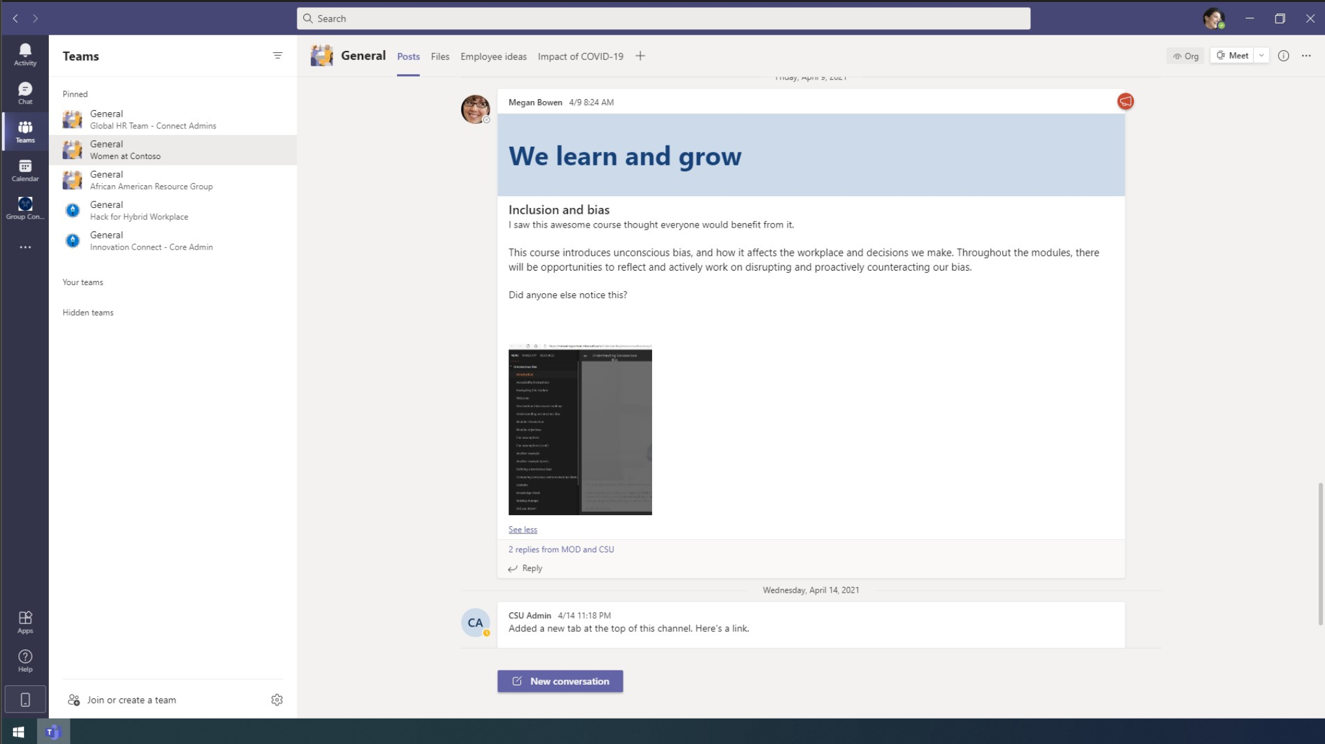1325x744 pixels.
Task: Open the Impact of COVID-19 tab
Action: (580, 56)
